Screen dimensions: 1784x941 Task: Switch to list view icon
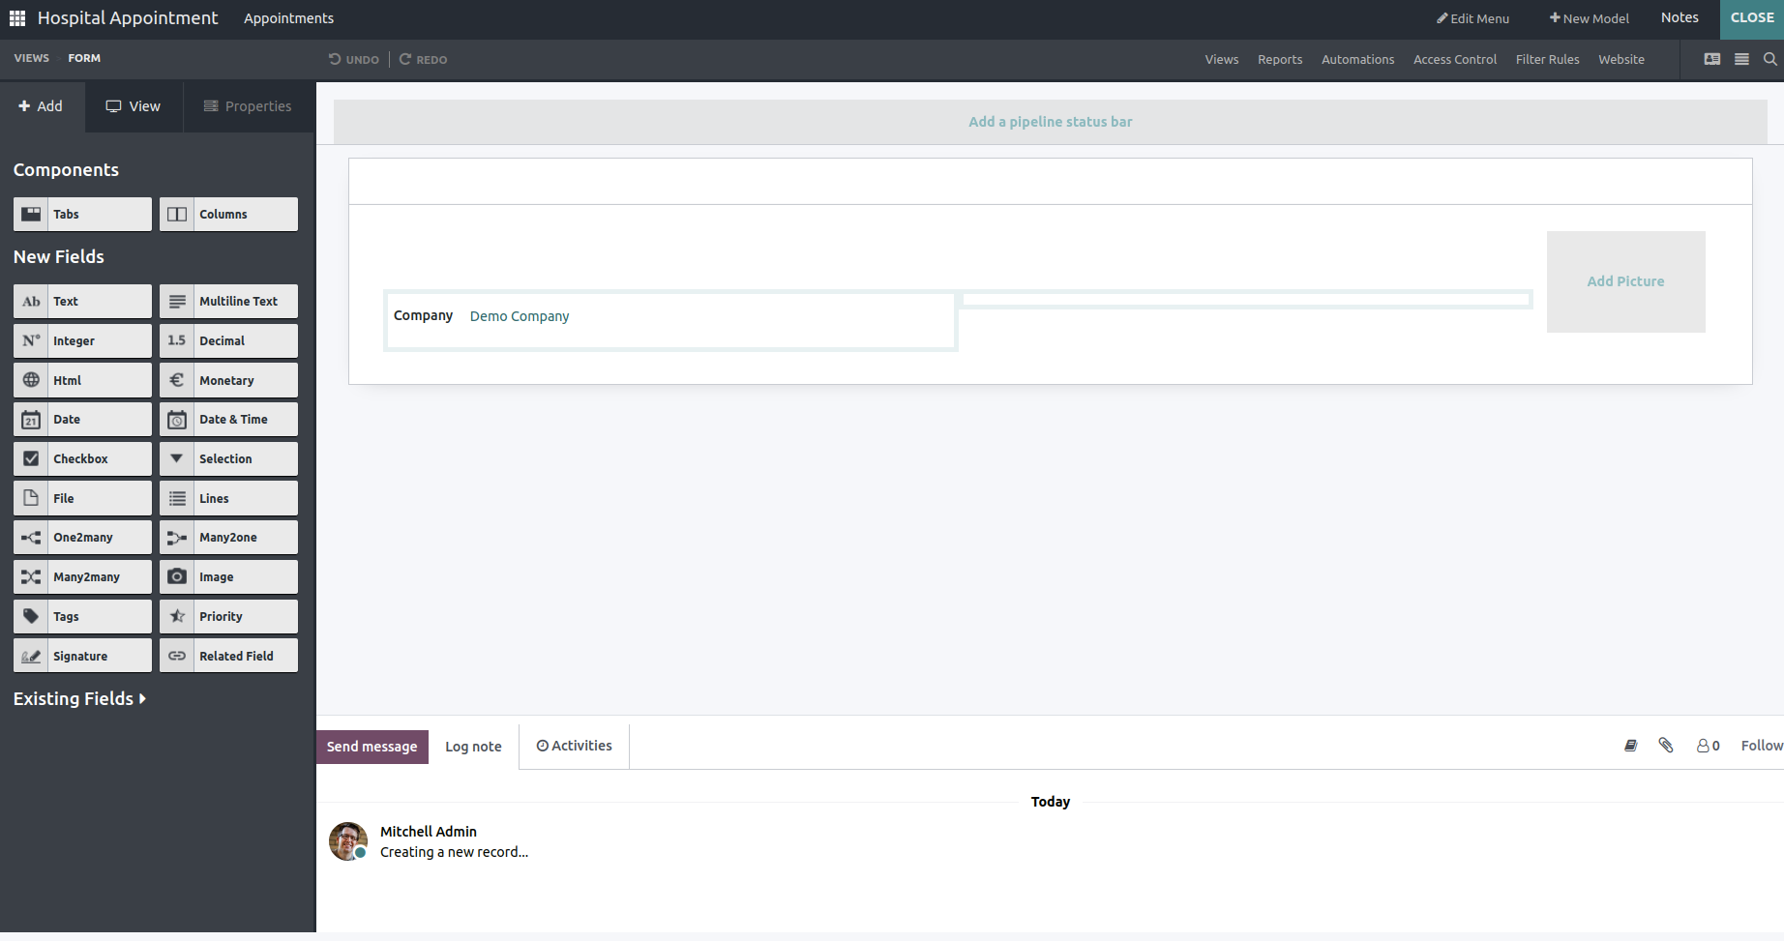click(1741, 59)
